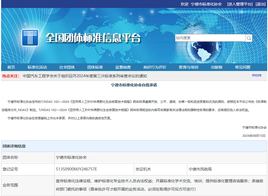The image size is (268, 196).
Task: Open 监督抽查 navigation item
Action: [123, 67]
